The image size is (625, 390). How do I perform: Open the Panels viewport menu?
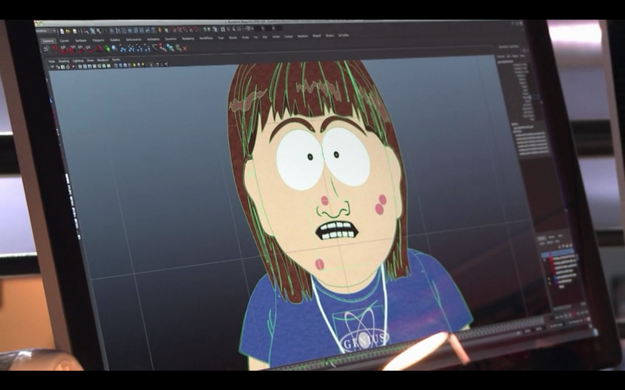pyautogui.click(x=116, y=60)
